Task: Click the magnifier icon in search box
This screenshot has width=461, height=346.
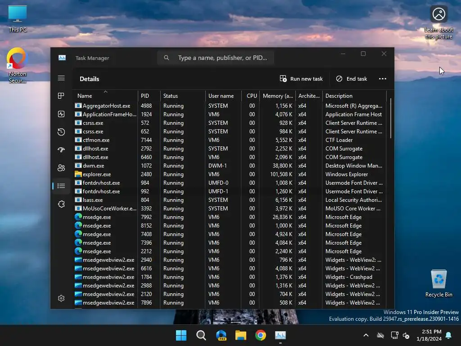Action: (x=167, y=58)
